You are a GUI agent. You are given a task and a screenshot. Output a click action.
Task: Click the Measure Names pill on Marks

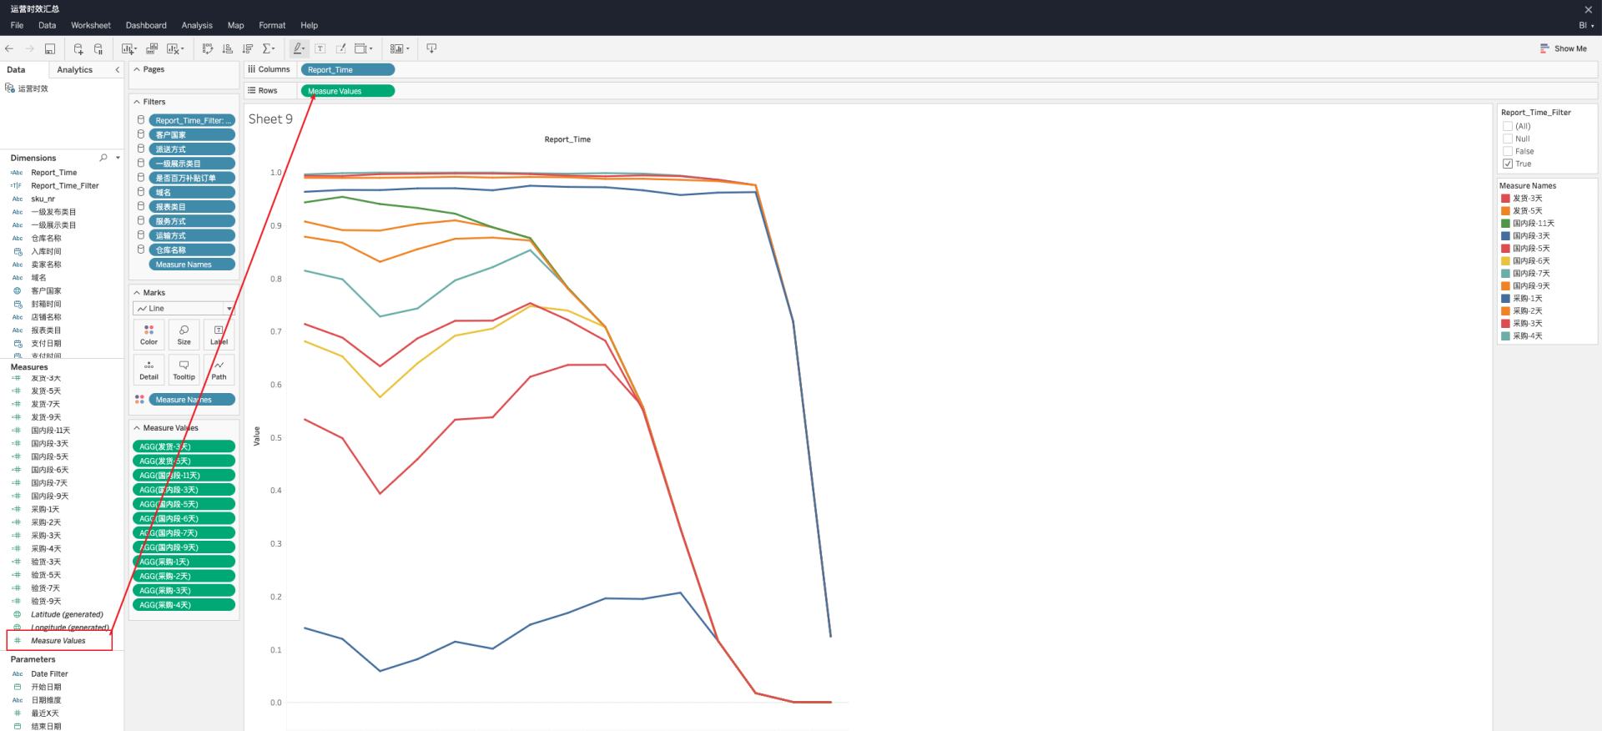tap(192, 400)
